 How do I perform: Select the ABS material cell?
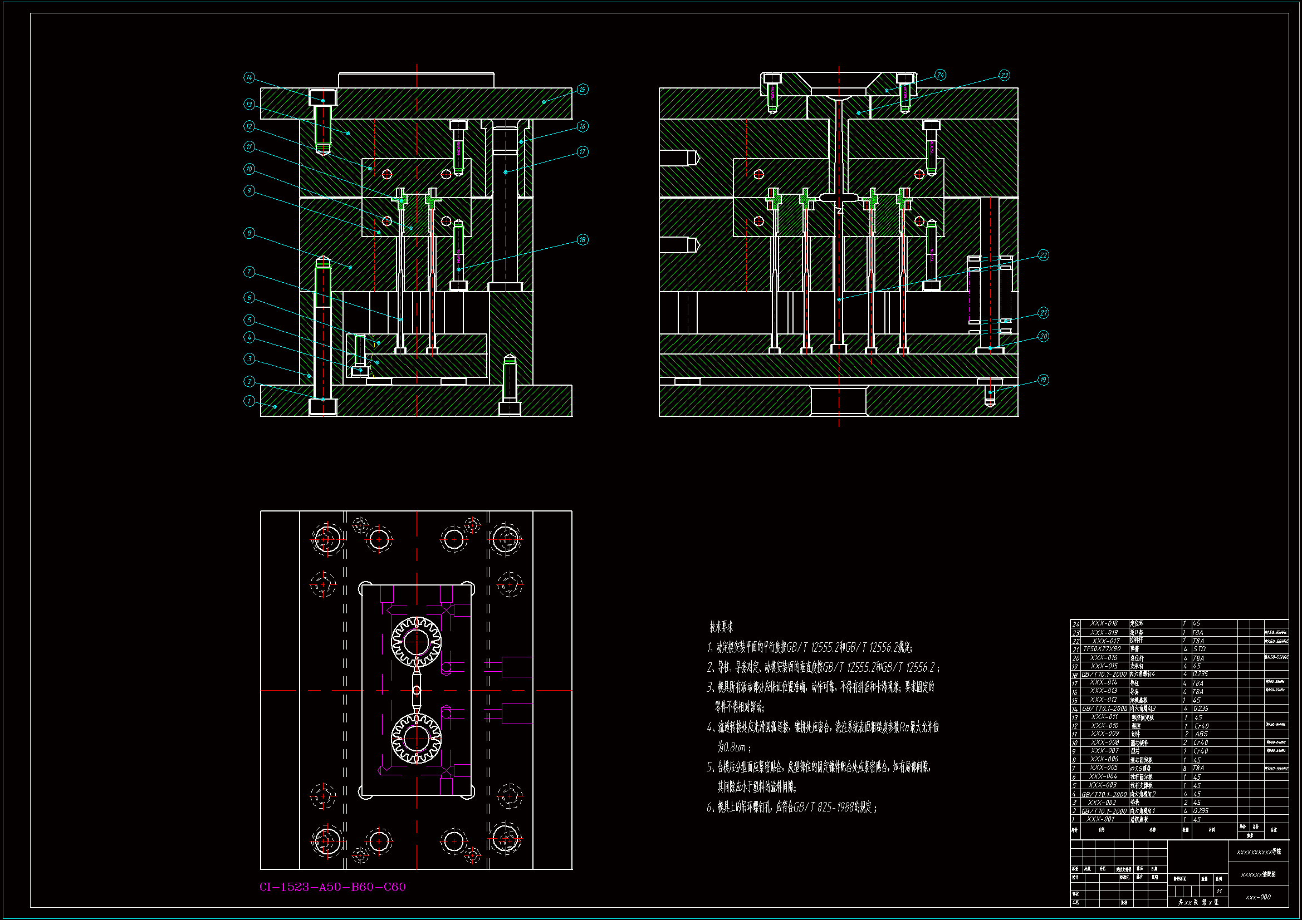(1201, 734)
